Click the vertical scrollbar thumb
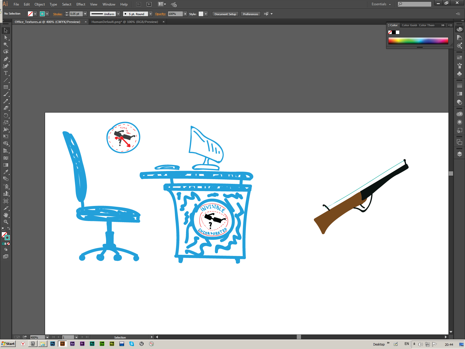 pos(451,173)
